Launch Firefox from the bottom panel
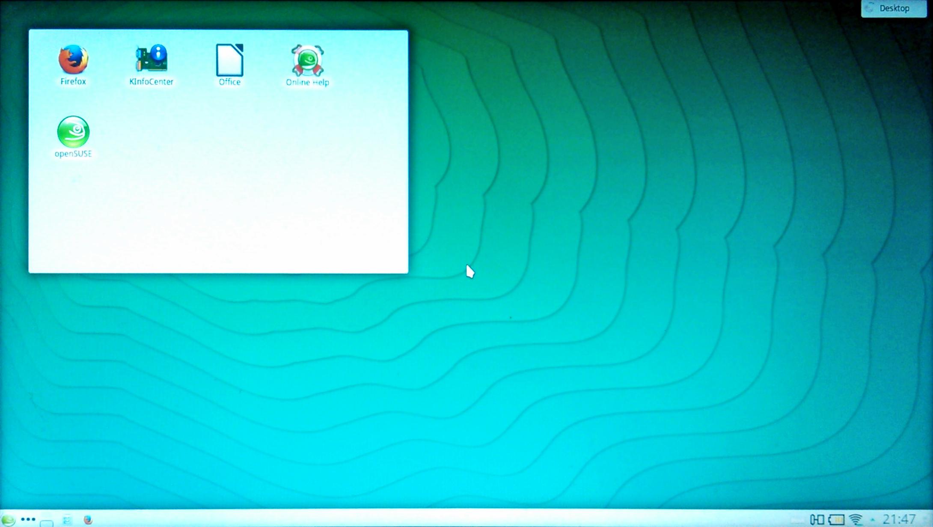This screenshot has width=933, height=527. [x=88, y=520]
